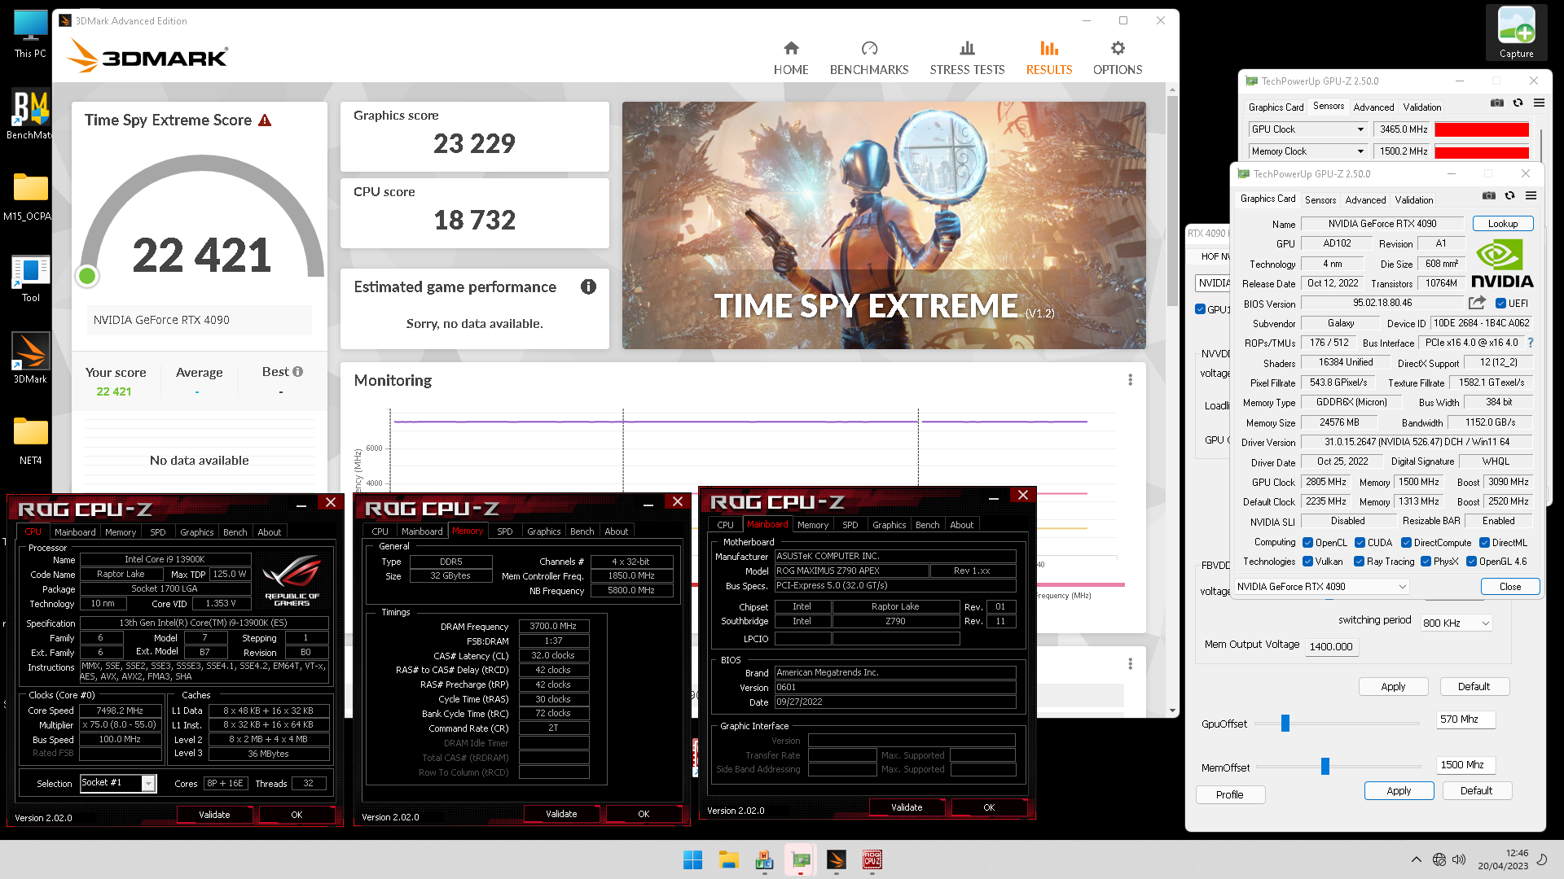The height and width of the screenshot is (879, 1564).
Task: Open This PC desktop icon
Action: [30, 33]
